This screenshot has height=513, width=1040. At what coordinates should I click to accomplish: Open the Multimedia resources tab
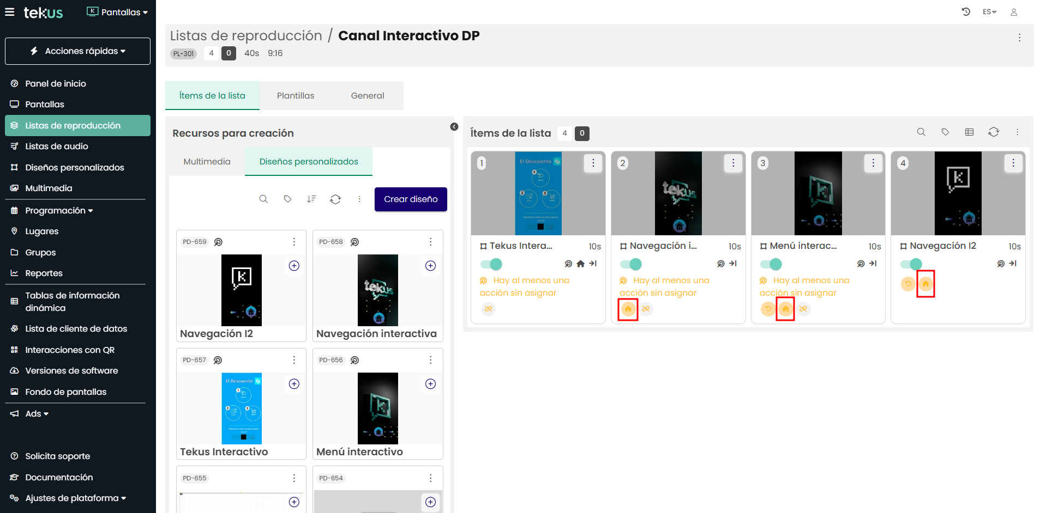coord(207,161)
